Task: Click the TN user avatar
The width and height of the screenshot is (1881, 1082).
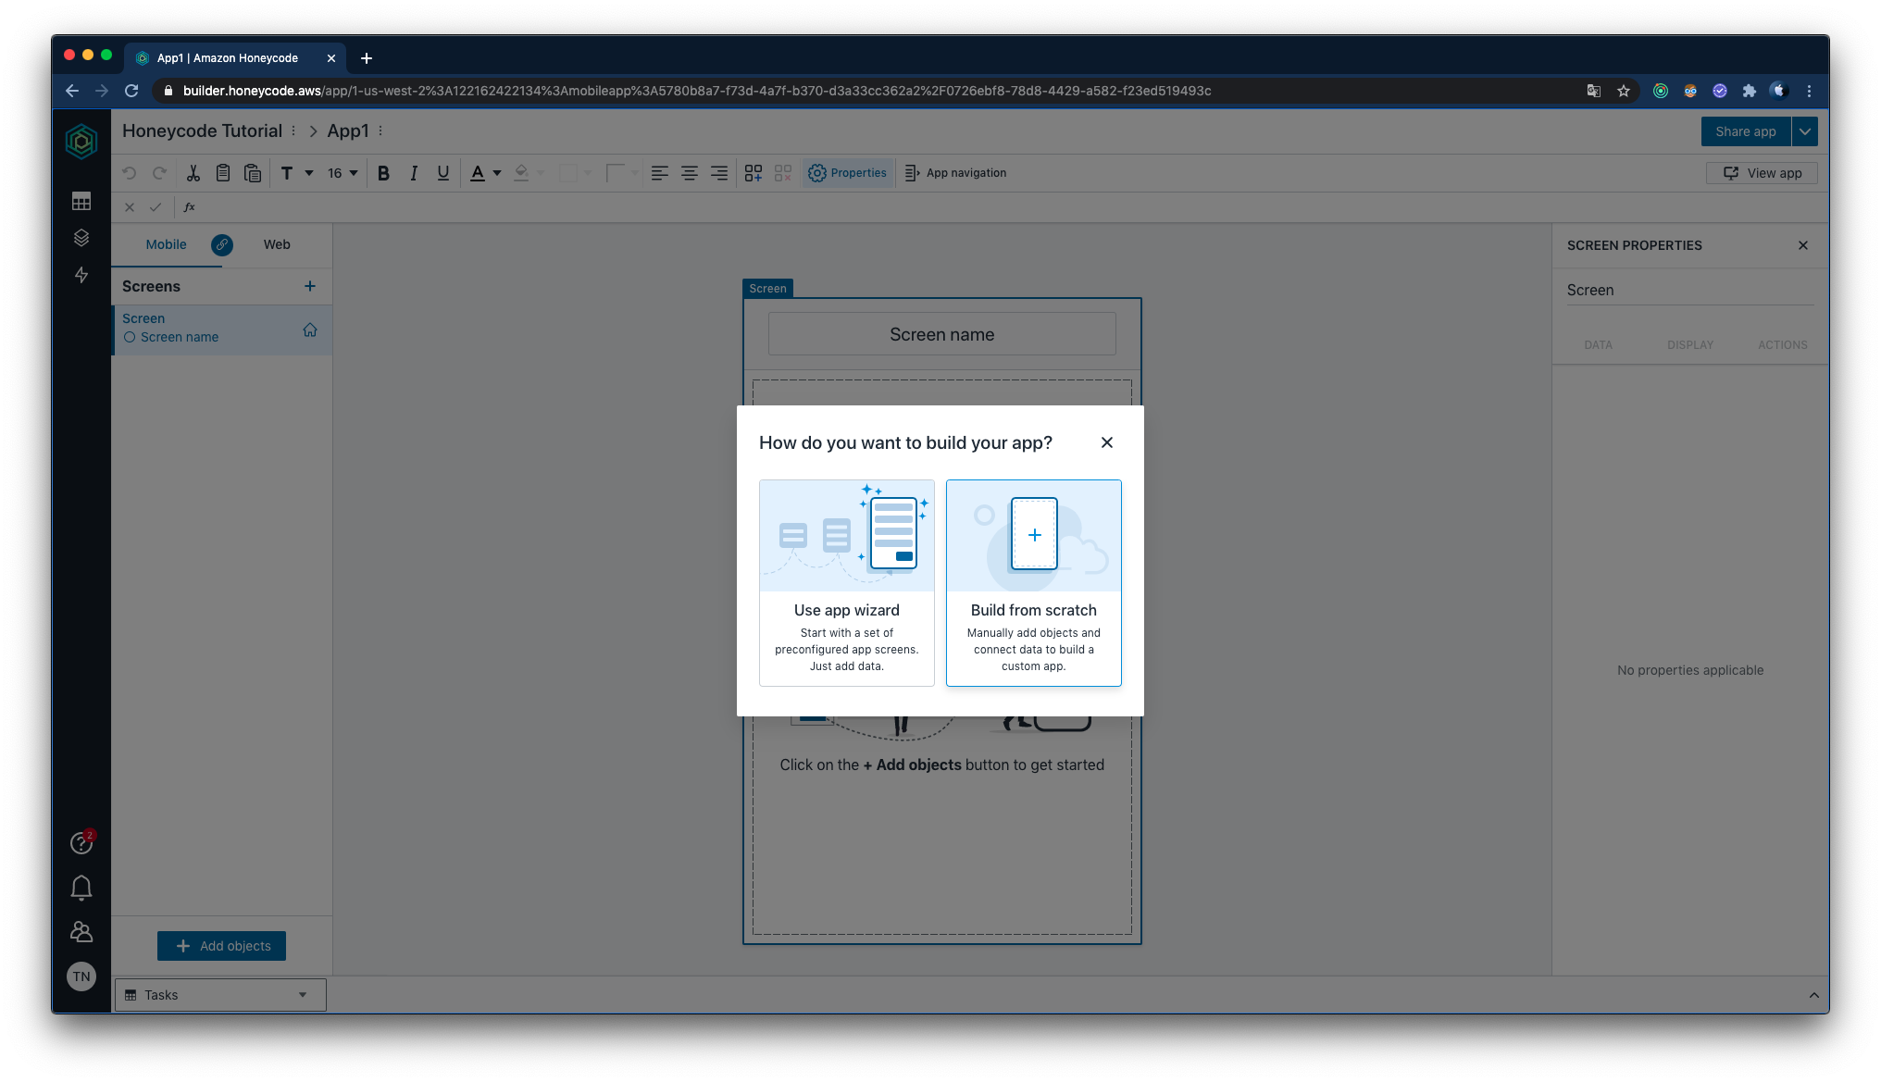Action: pos(81,976)
